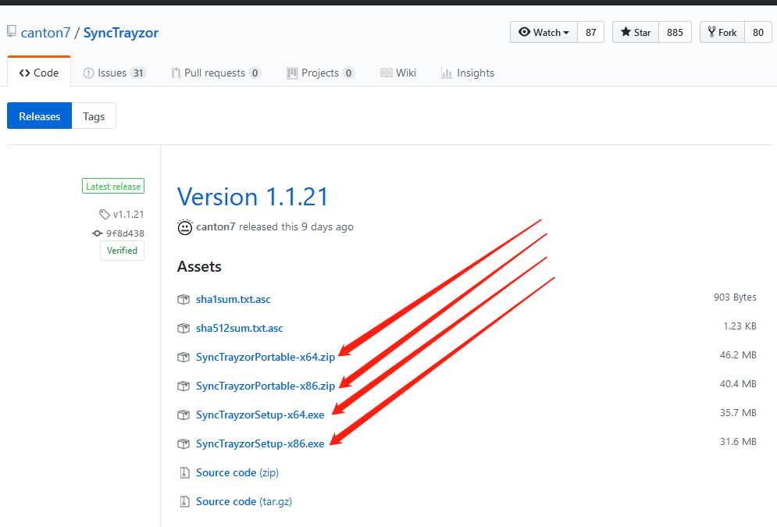The image size is (777, 527).
Task: Star the repository with the Star button
Action: (x=636, y=32)
